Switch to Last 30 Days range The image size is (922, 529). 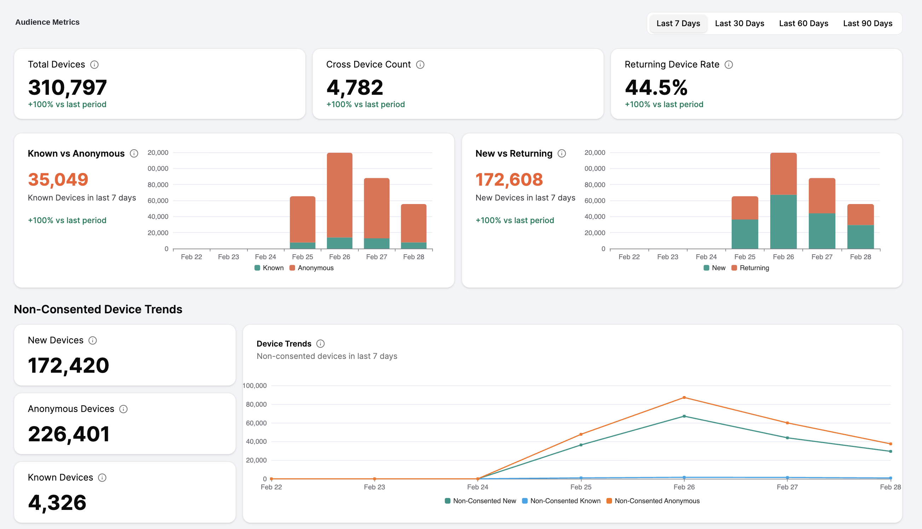(739, 24)
